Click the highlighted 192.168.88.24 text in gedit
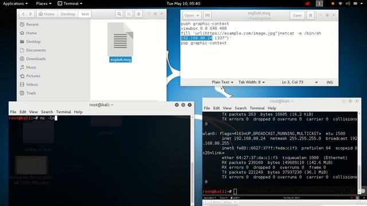Viewport: 367px width, 206px height. [x=196, y=38]
